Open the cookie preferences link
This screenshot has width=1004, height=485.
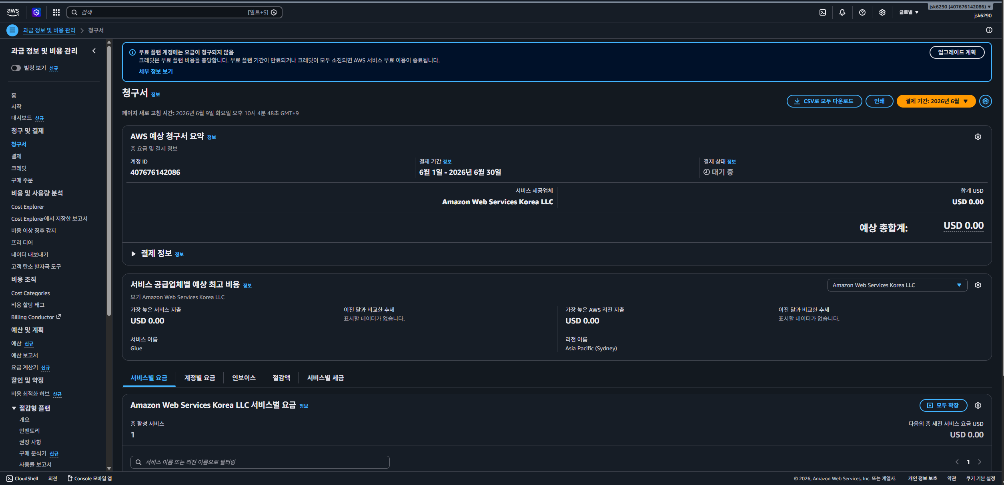pos(980,479)
